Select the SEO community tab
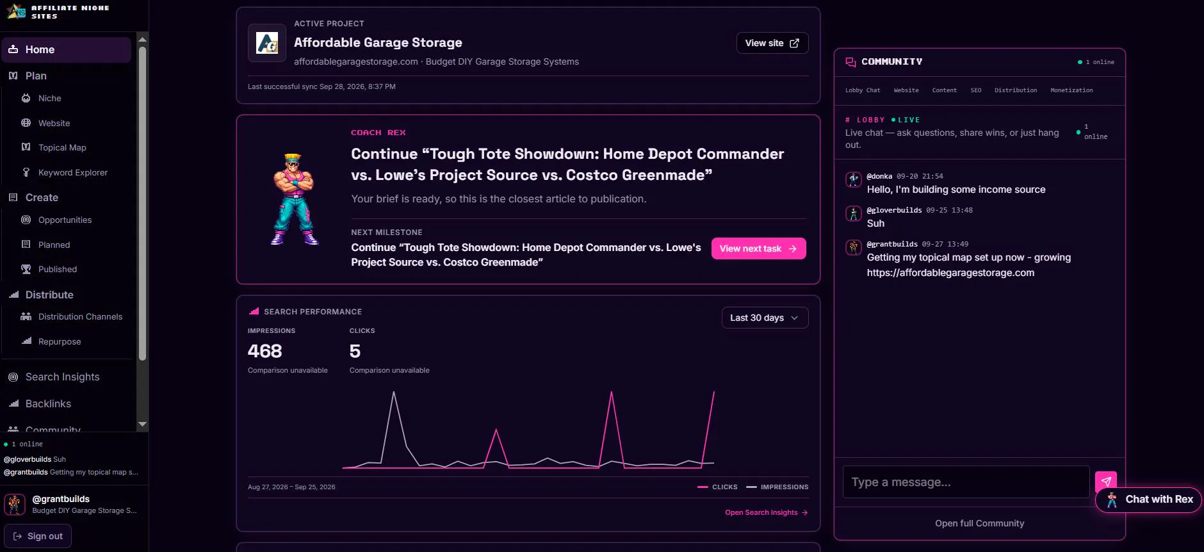The width and height of the screenshot is (1204, 552). pyautogui.click(x=976, y=90)
